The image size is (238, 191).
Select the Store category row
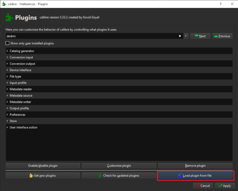(13, 121)
